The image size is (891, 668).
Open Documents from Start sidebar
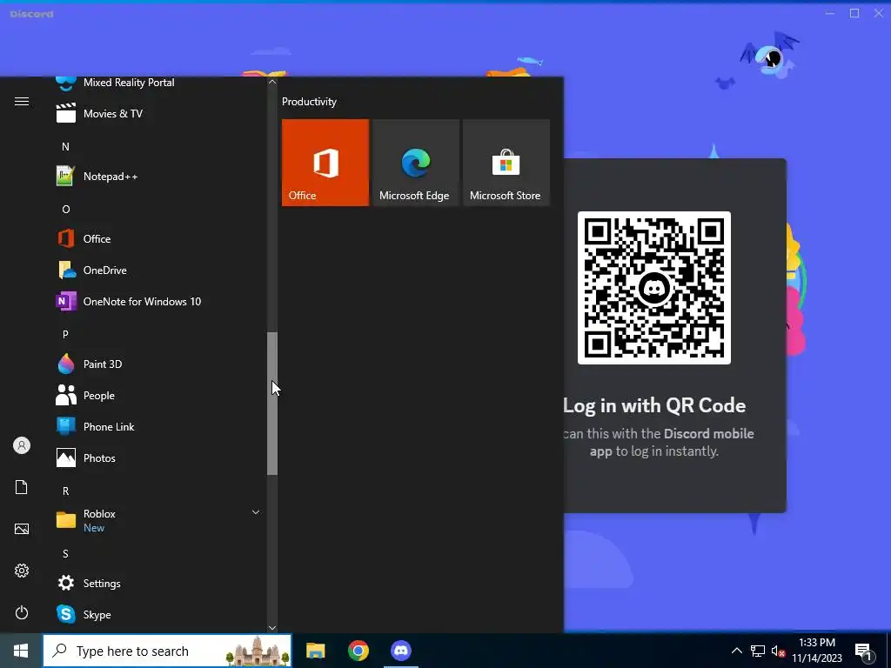[x=22, y=487]
